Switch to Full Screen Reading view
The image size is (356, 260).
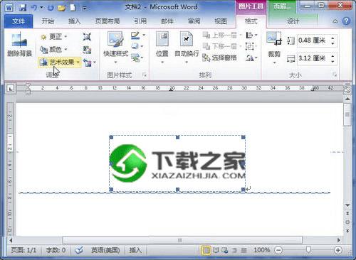216,250
